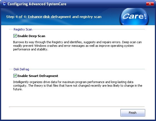The image size is (156, 121).
Task: Click the horizontal separator above Finish
Action: coord(77,107)
